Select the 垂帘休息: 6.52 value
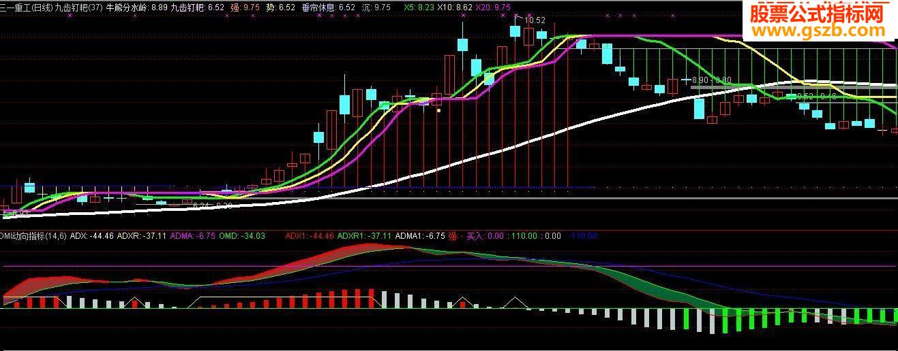Image resolution: width=898 pixels, height=351 pixels. (x=328, y=6)
